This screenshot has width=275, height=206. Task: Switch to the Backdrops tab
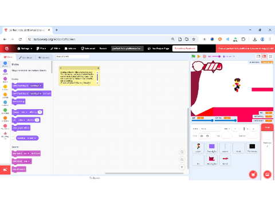(25, 57)
